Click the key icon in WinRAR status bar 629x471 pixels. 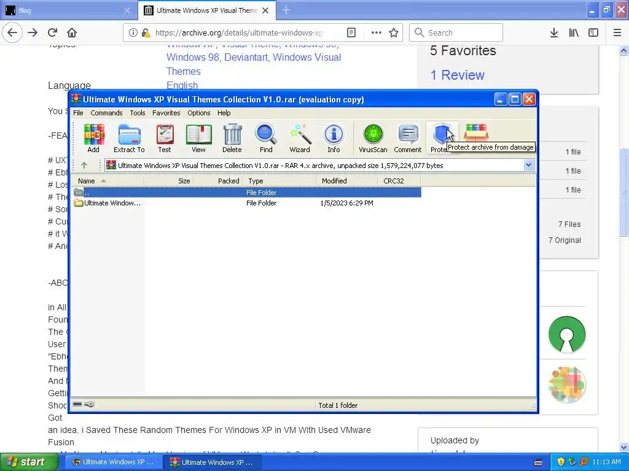pos(89,405)
